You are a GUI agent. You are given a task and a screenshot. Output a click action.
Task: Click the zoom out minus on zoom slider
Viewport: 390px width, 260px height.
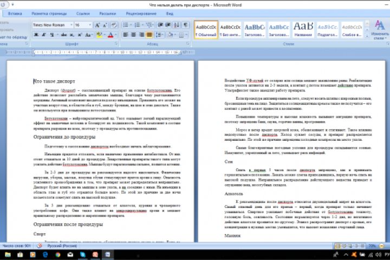click(x=381, y=246)
